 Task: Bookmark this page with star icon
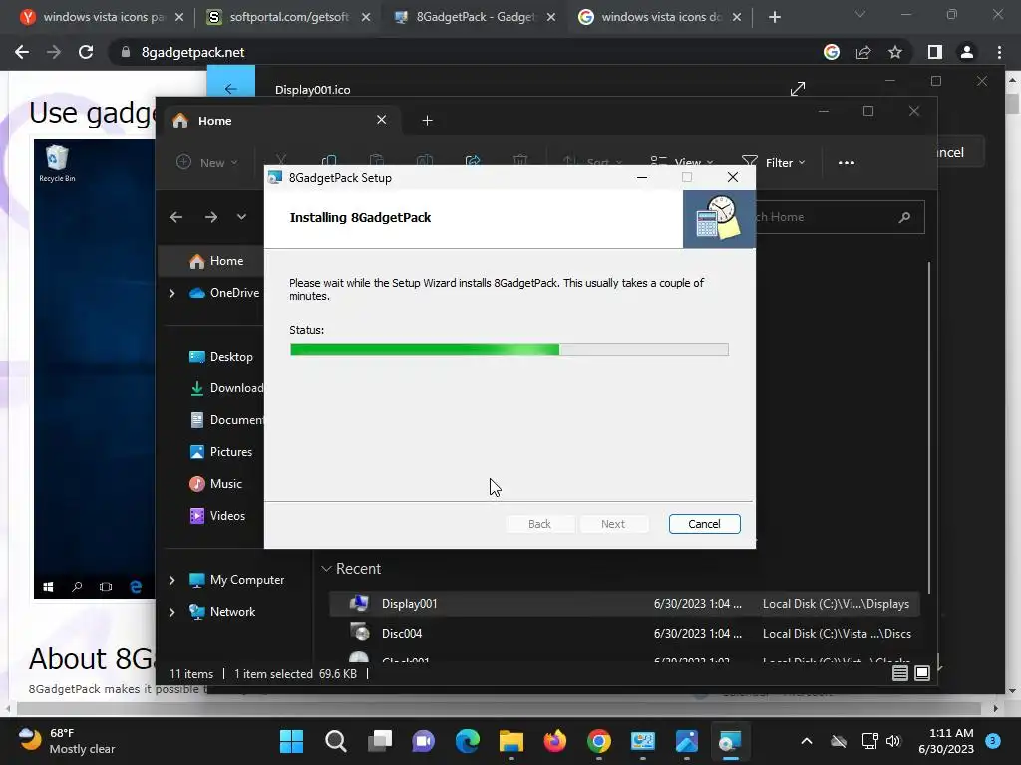(x=895, y=52)
